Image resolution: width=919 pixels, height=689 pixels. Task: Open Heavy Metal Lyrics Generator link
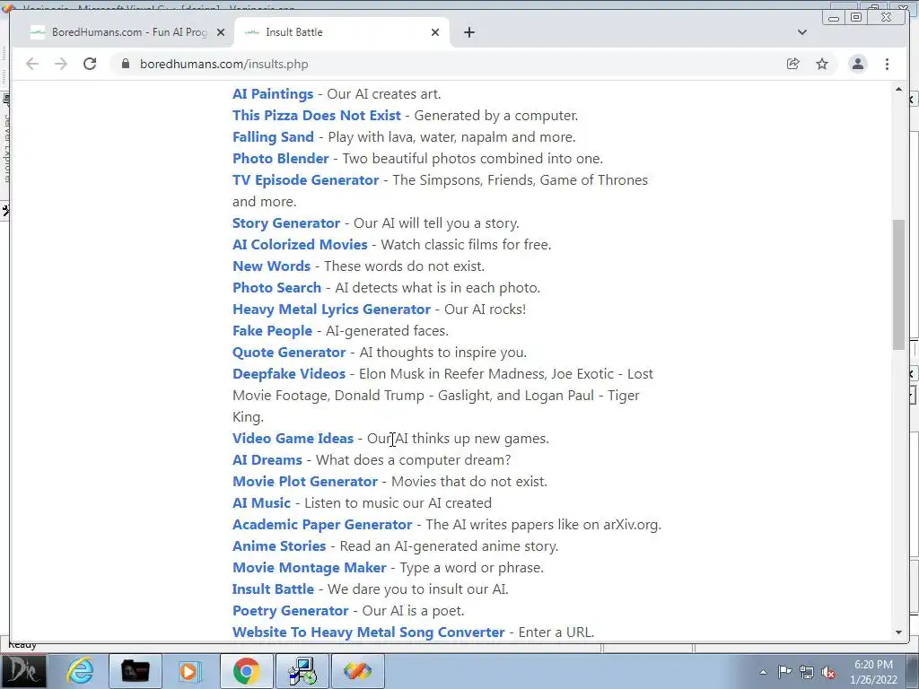point(331,310)
